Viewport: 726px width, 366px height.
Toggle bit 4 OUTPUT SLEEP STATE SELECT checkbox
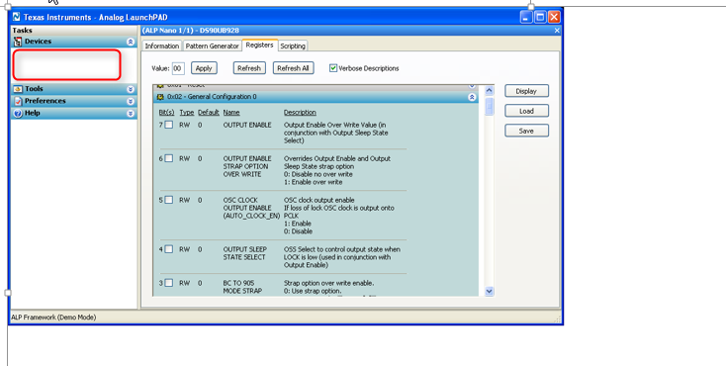pyautogui.click(x=169, y=249)
